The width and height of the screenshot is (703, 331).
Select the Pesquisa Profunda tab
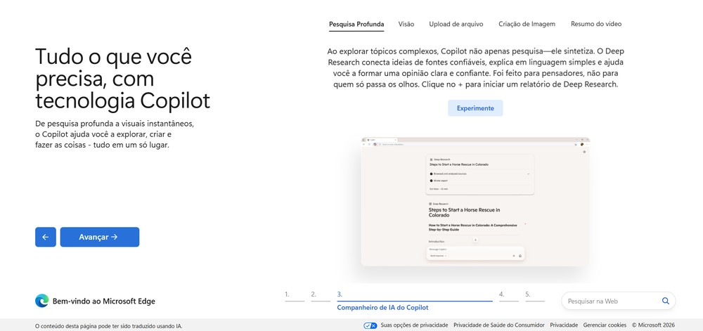[x=356, y=24]
